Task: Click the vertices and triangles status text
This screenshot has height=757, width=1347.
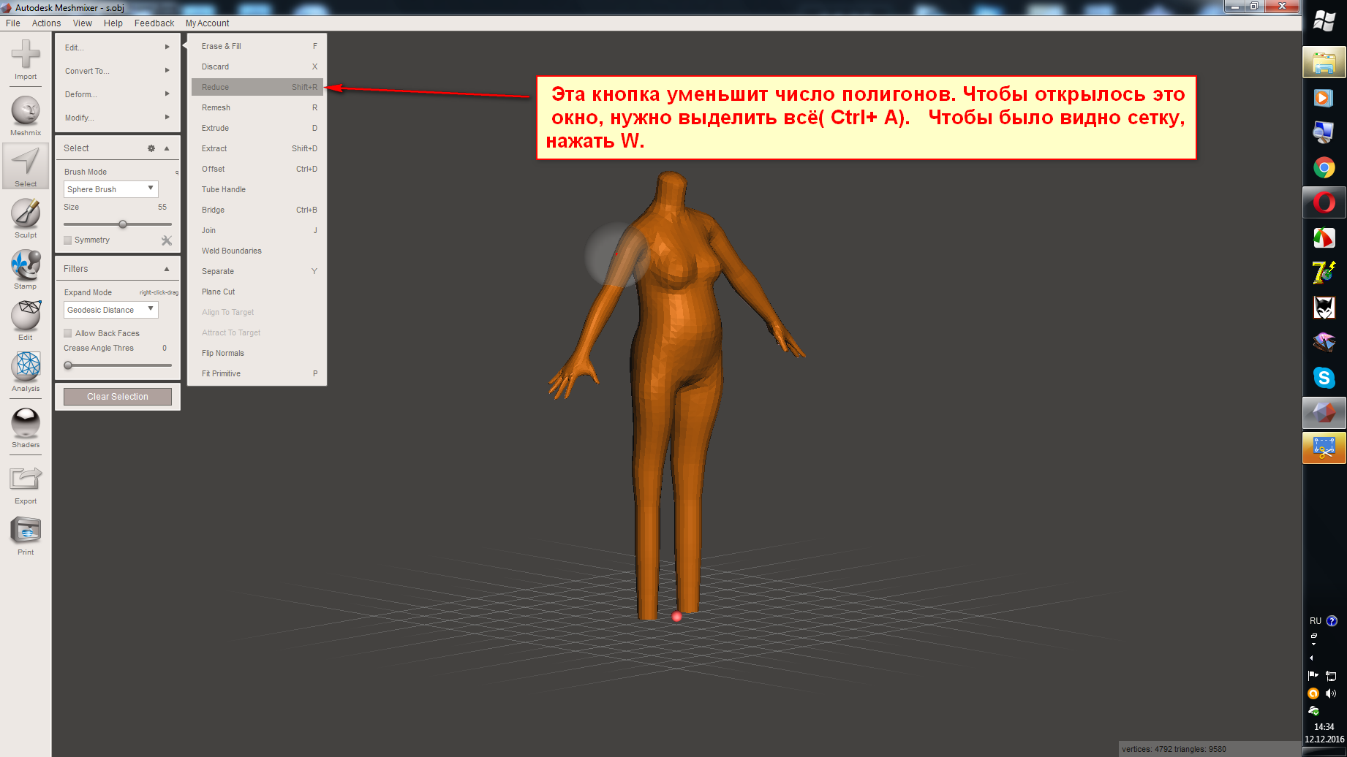Action: [1174, 749]
